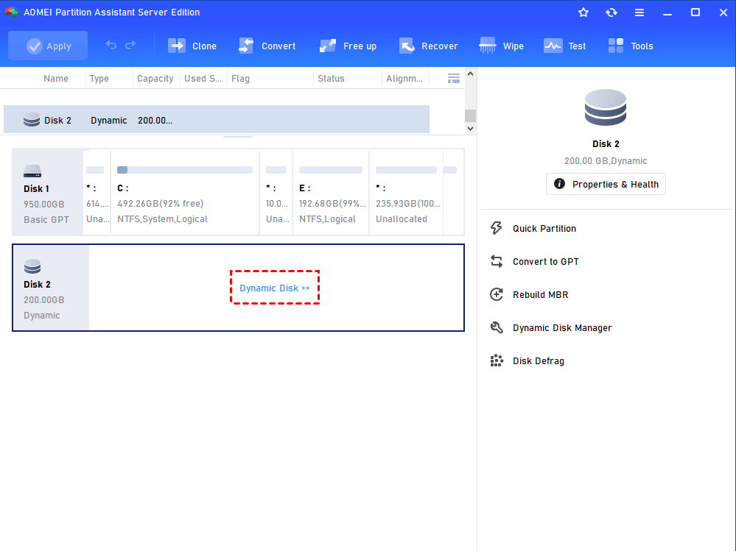Select Disk 1 in the disk map
This screenshot has width=736, height=551.
click(x=47, y=192)
